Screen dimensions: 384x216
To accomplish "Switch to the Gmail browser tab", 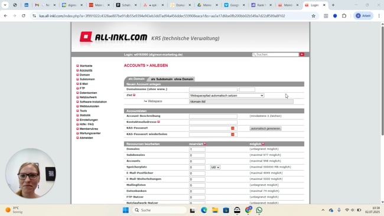I will click(x=45, y=5).
